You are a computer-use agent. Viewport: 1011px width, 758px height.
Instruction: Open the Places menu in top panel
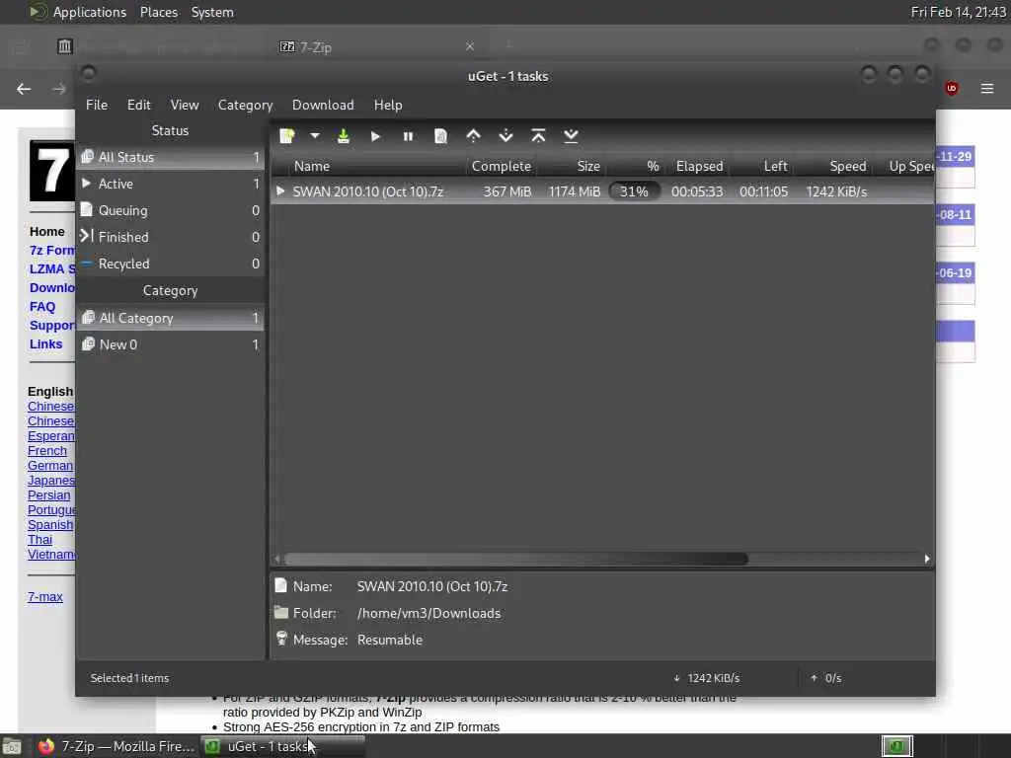[x=159, y=12]
